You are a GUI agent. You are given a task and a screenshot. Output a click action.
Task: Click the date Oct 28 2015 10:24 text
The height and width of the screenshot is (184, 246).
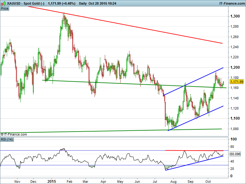pos(102,3)
